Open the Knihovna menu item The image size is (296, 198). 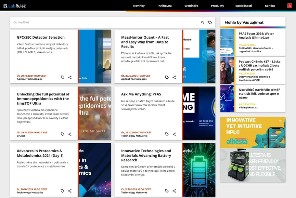coord(165,6)
